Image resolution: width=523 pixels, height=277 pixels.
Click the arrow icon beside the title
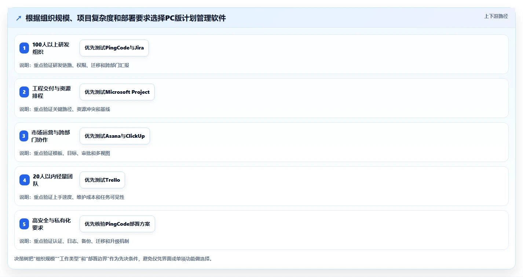point(19,18)
